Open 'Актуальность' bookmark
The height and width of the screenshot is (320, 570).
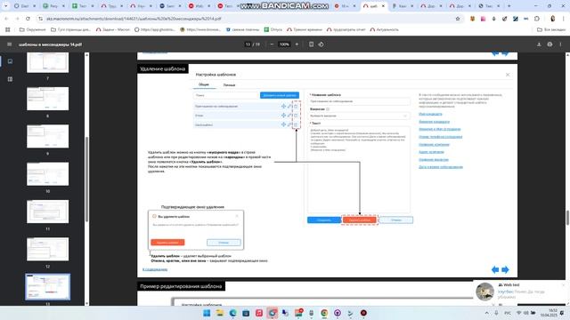384,29
